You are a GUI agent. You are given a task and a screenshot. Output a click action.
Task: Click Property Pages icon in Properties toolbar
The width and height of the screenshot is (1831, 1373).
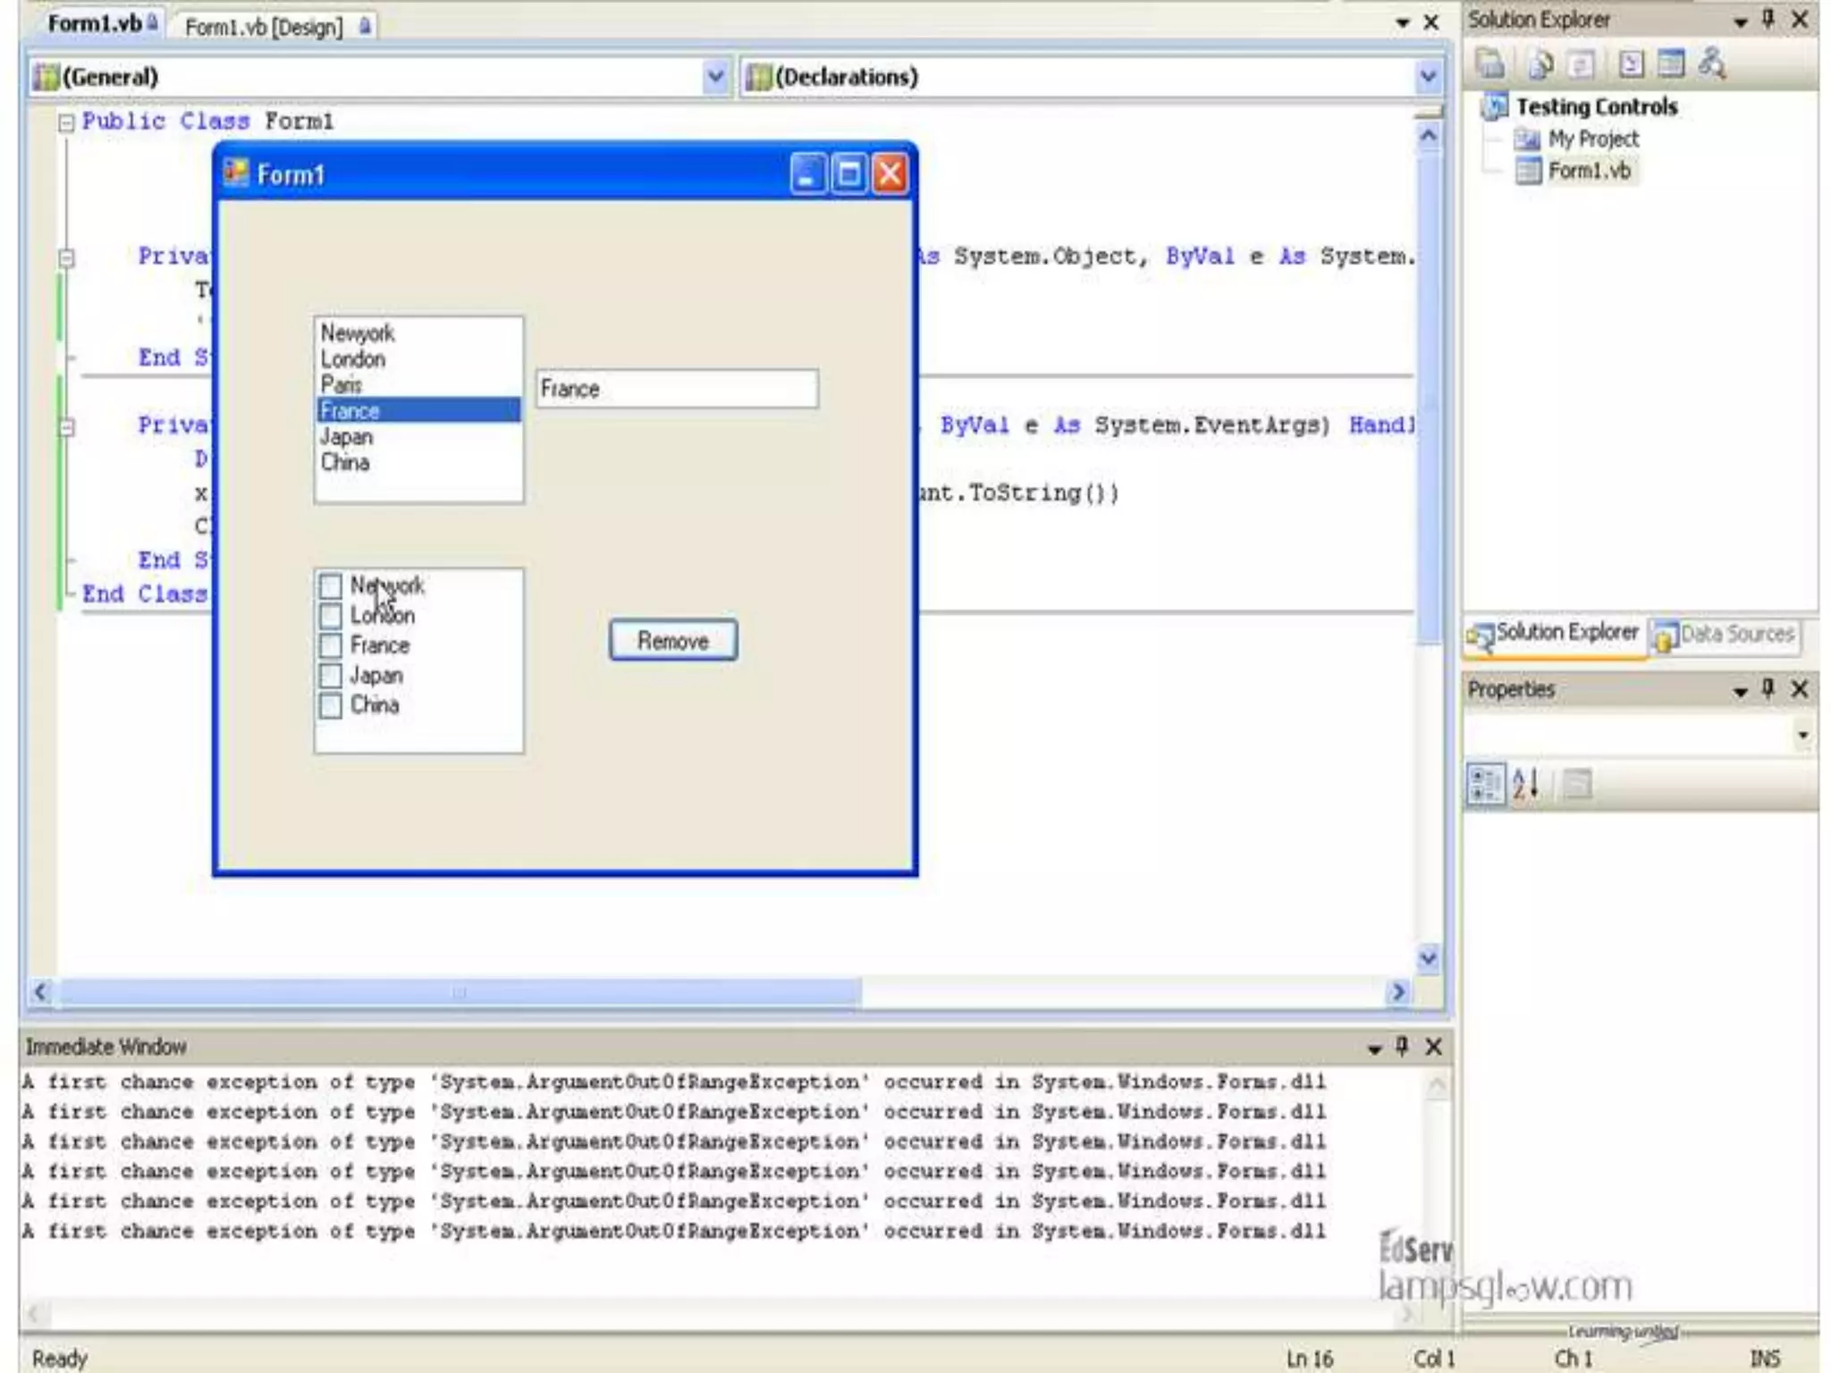point(1578,784)
